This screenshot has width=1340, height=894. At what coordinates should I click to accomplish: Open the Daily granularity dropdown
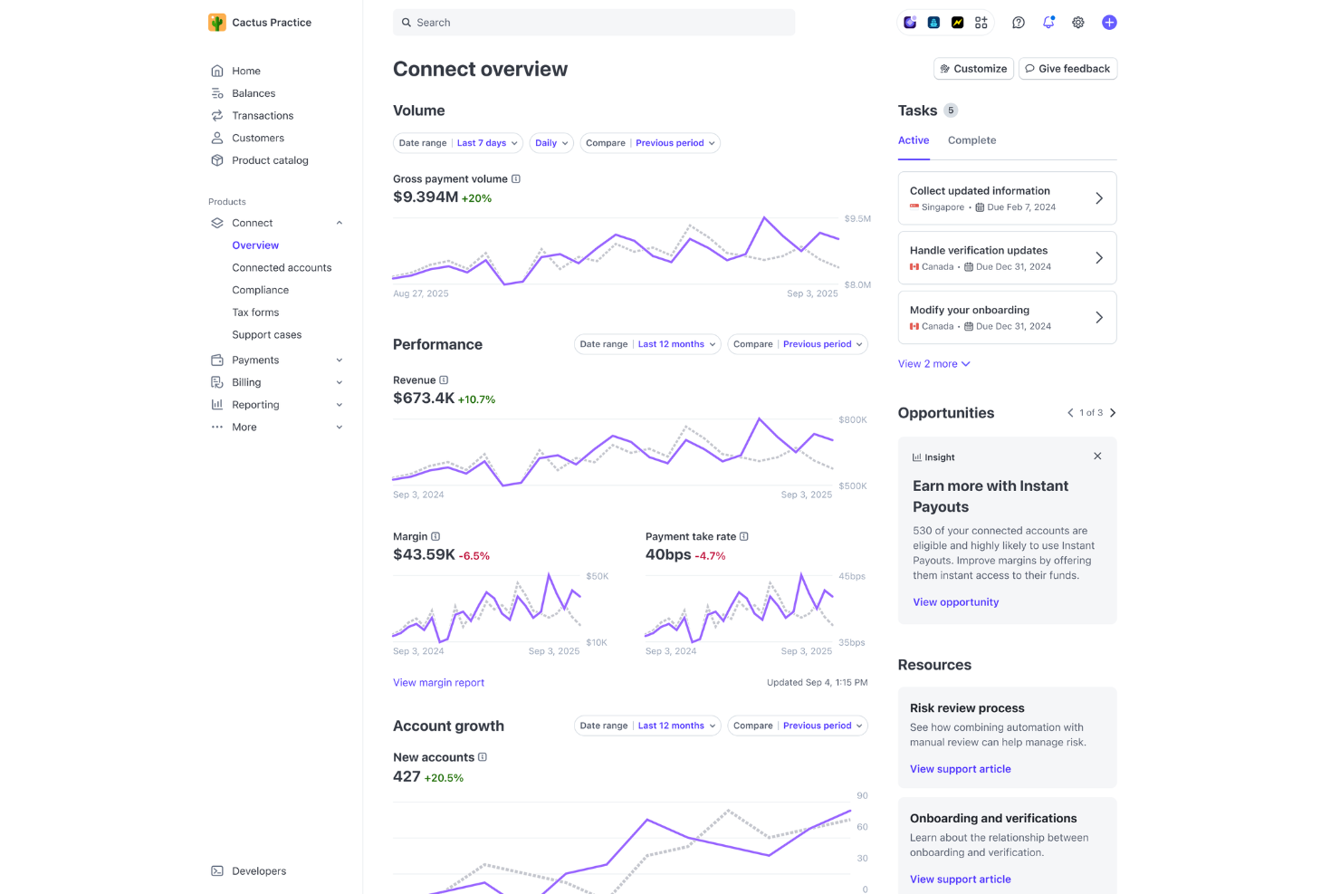click(x=550, y=142)
